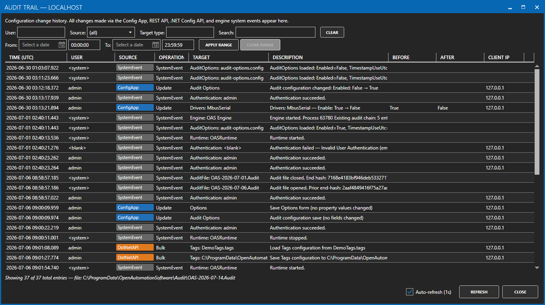Sort by AFTER column header
The image size is (545, 305).
pyautogui.click(x=460, y=58)
